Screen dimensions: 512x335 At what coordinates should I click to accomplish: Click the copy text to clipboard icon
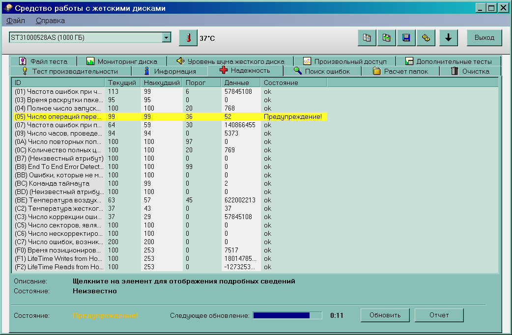tap(367, 38)
